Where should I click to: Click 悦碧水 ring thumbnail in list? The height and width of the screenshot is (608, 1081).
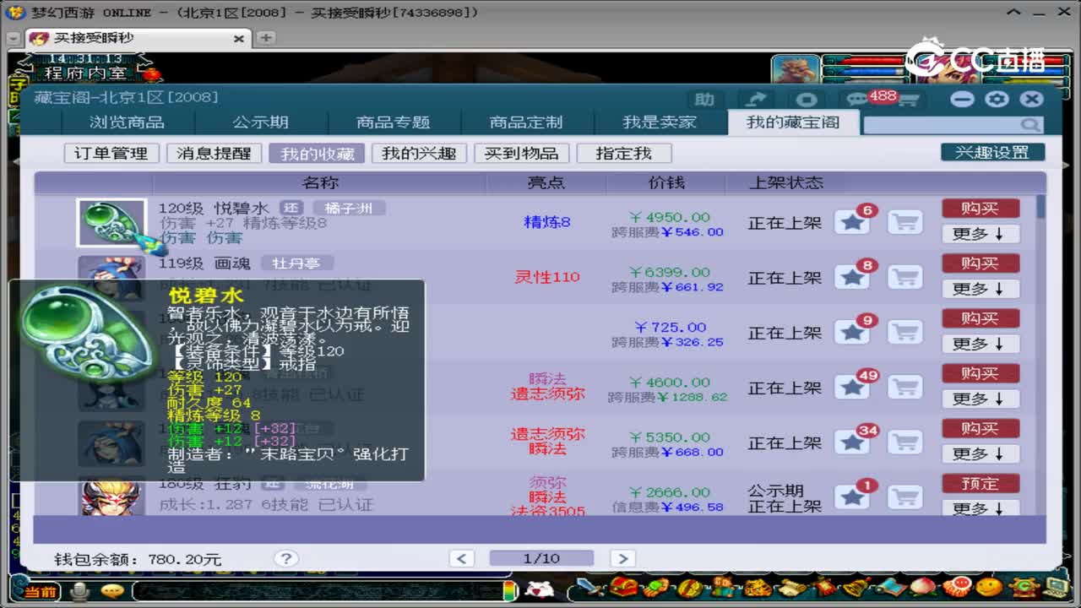coord(111,223)
